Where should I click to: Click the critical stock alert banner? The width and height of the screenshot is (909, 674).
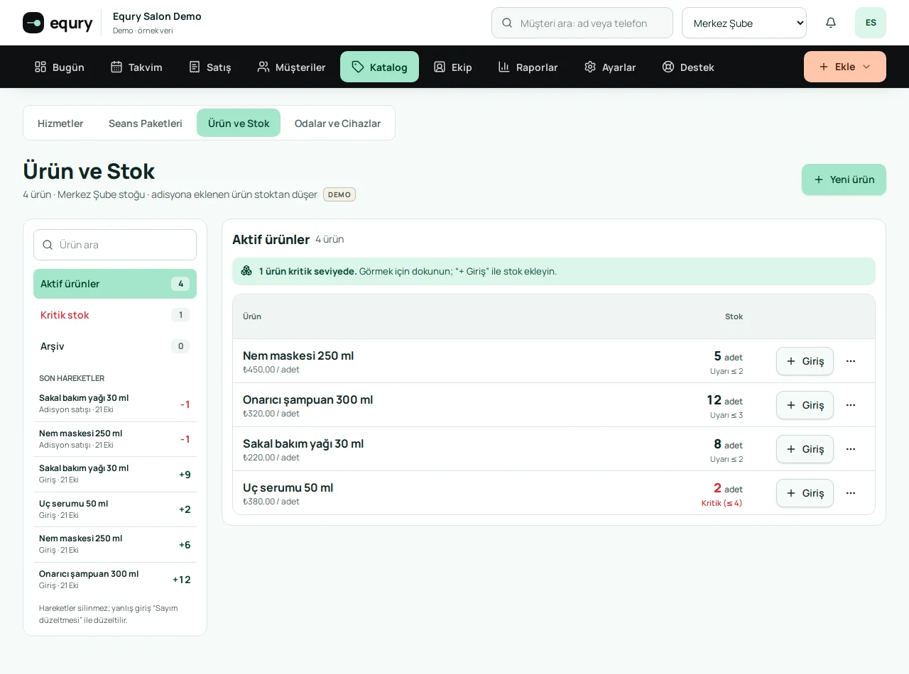pos(554,271)
